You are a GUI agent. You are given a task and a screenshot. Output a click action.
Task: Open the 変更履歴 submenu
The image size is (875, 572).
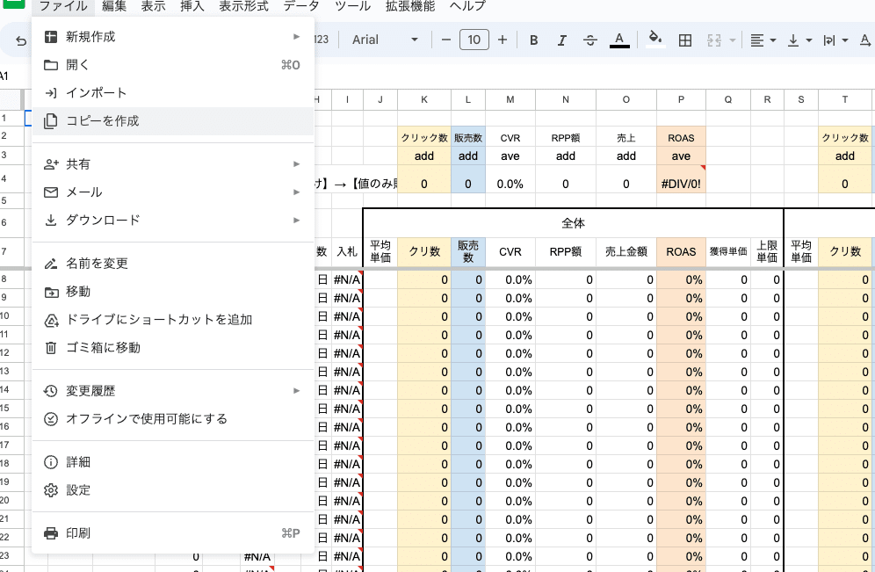[173, 391]
